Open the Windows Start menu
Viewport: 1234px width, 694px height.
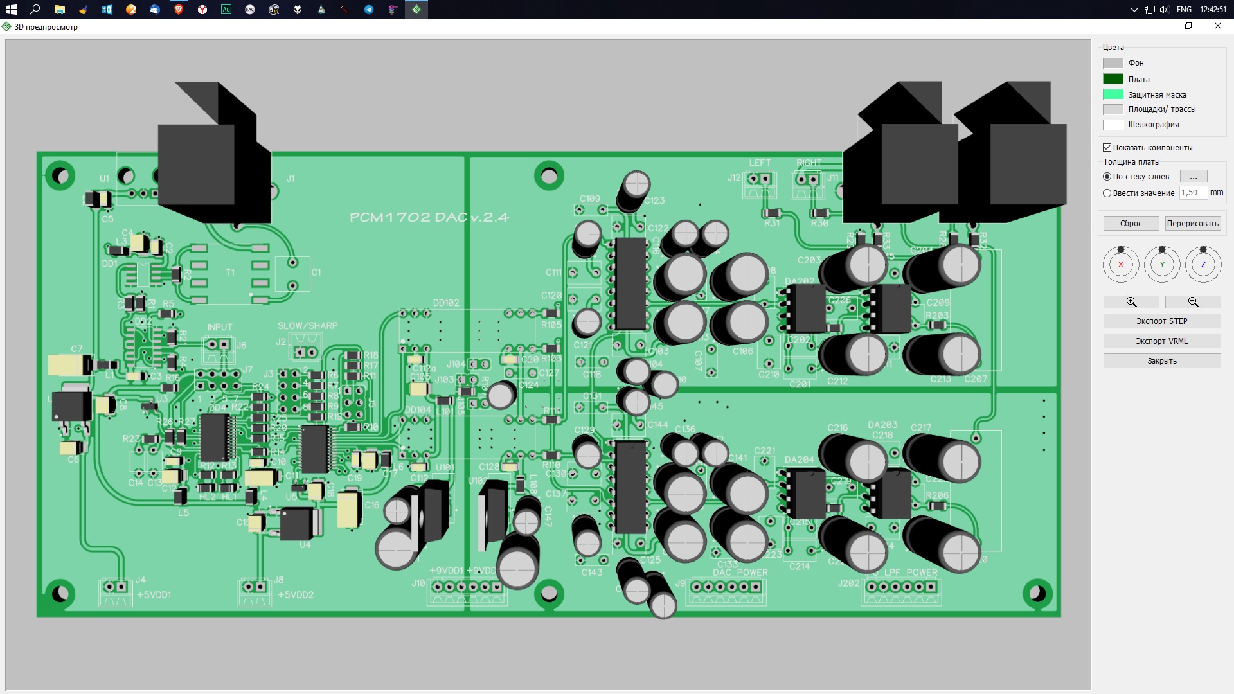(11, 10)
